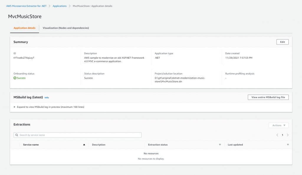This screenshot has height=175, width=302.
Task: Open the Last updated filter dropdown
Action: [288, 144]
